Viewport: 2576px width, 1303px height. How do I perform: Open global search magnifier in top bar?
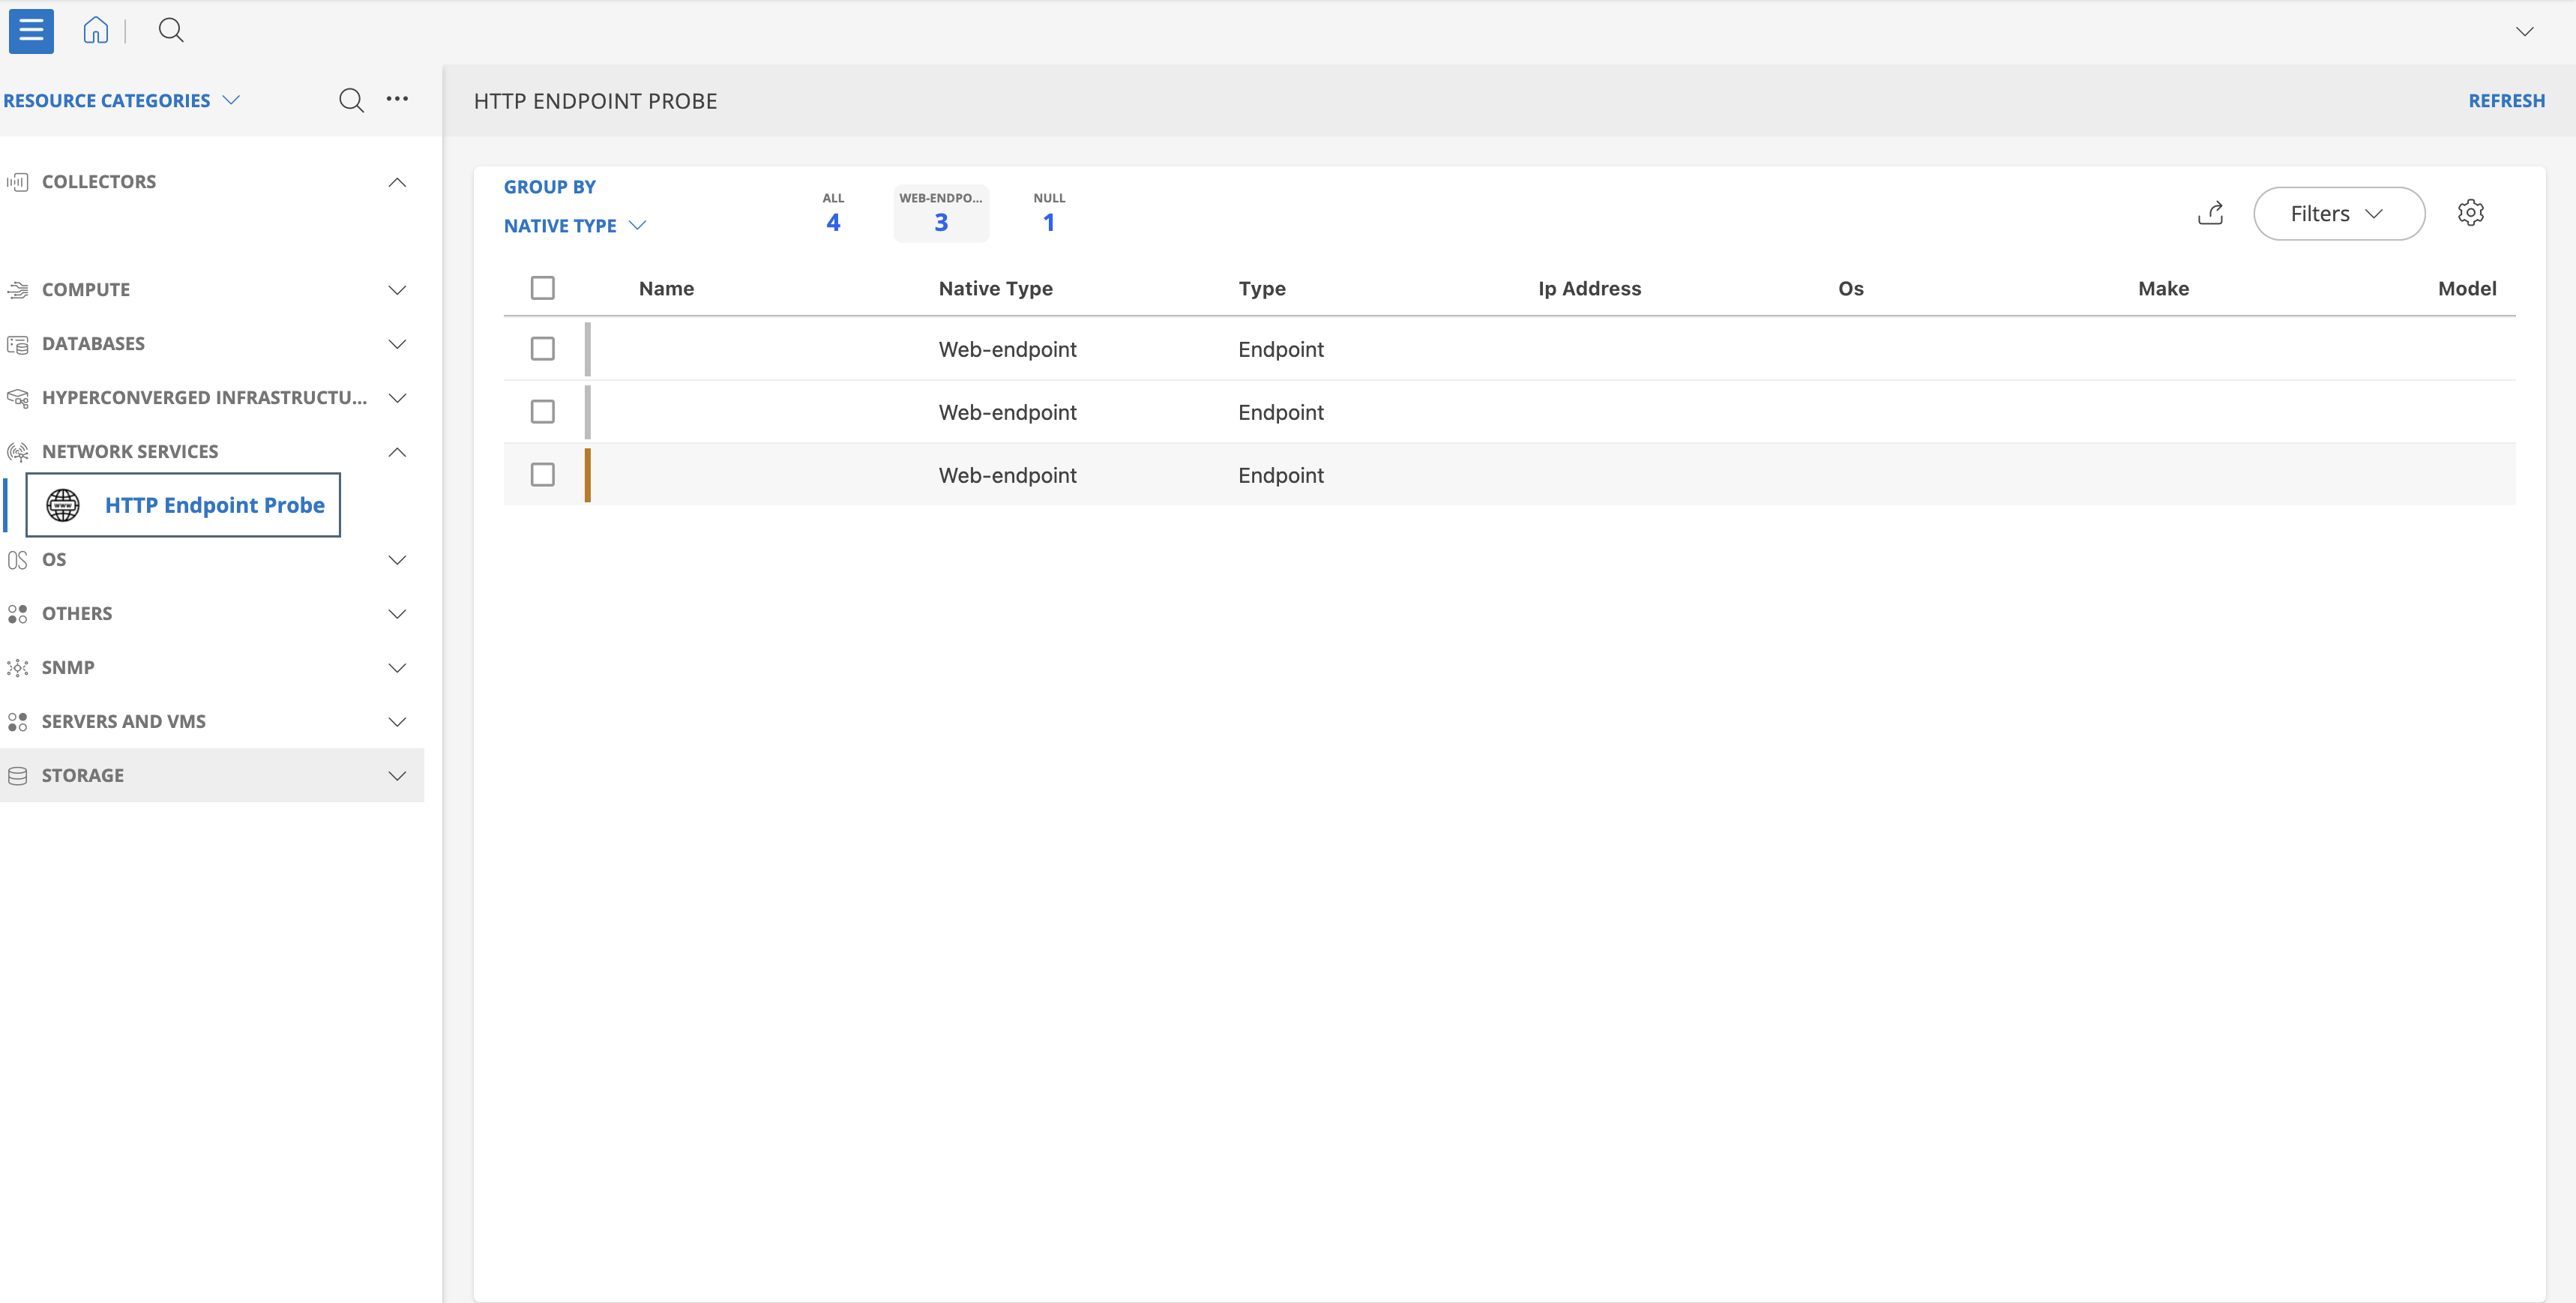(x=171, y=30)
